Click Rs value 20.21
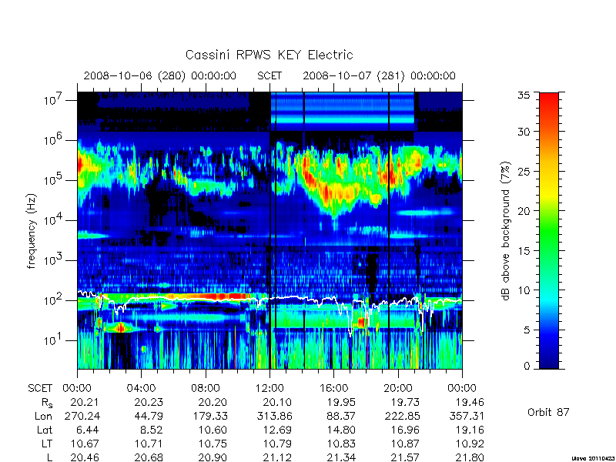Viewport: 616px width, 462px height. pos(85,402)
